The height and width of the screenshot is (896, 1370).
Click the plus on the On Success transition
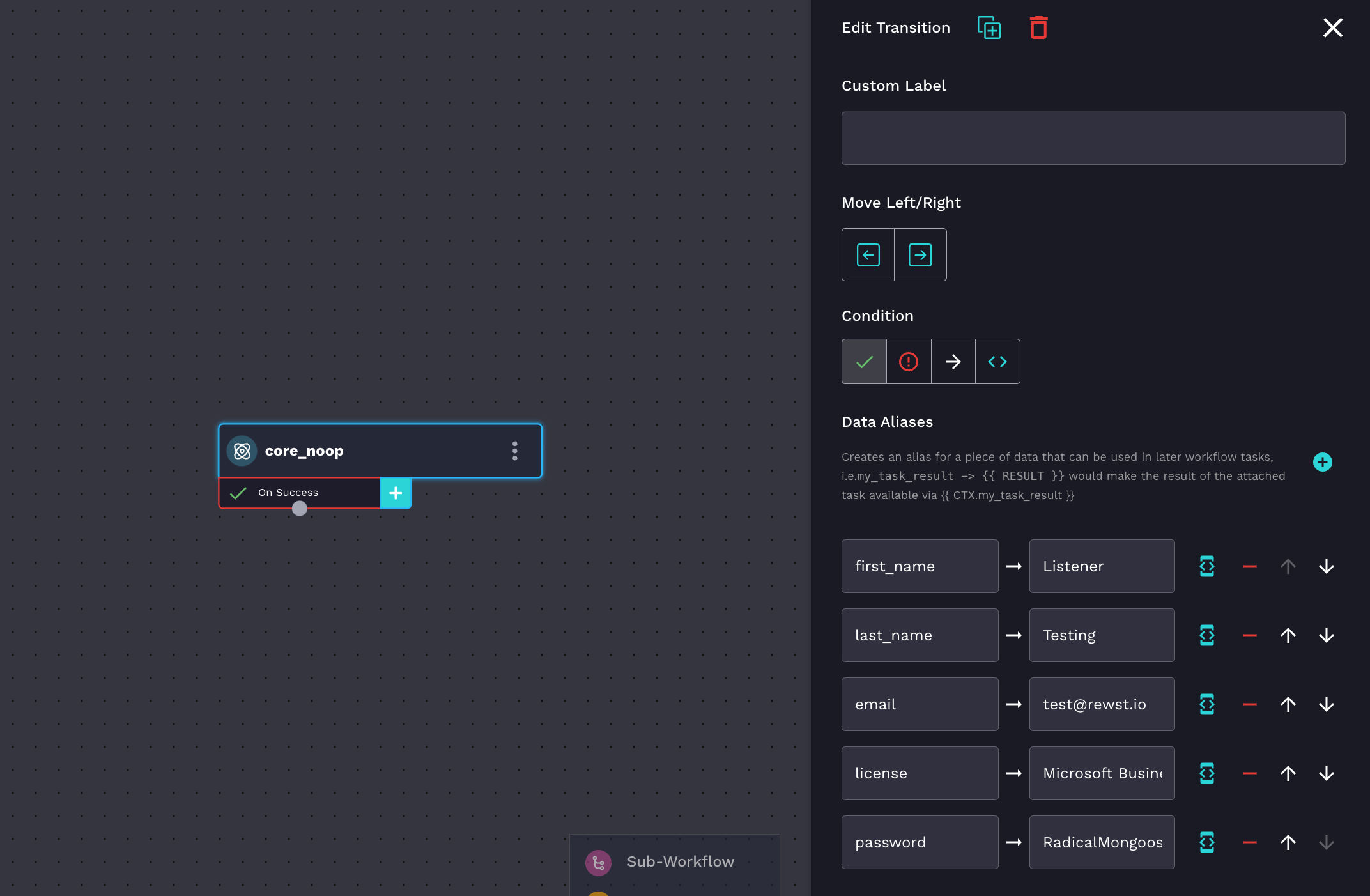[395, 493]
